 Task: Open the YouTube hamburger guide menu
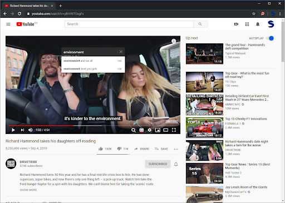pos(8,24)
